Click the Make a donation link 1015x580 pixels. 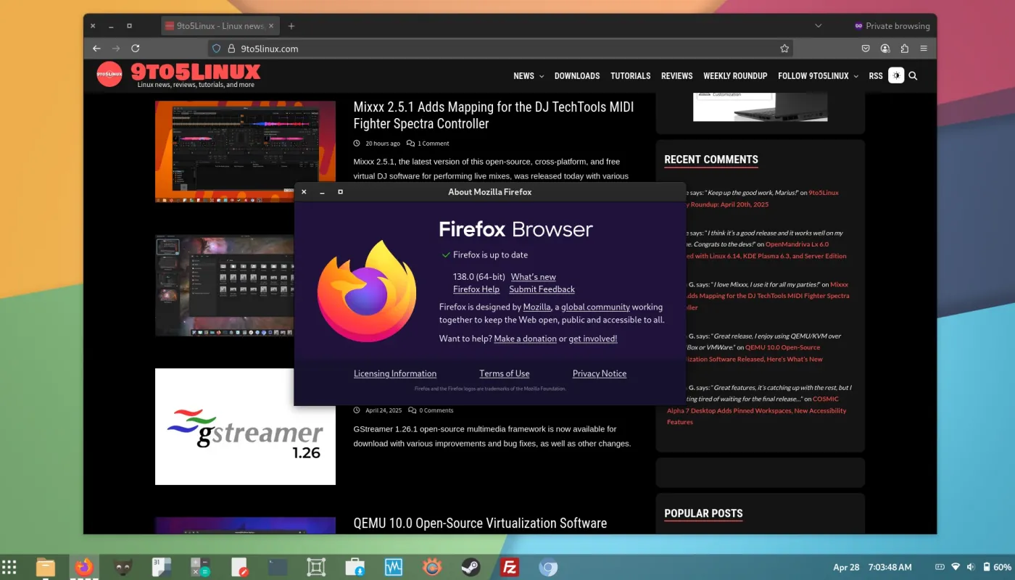point(526,339)
